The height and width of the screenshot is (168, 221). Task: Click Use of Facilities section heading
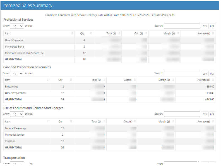point(33,108)
